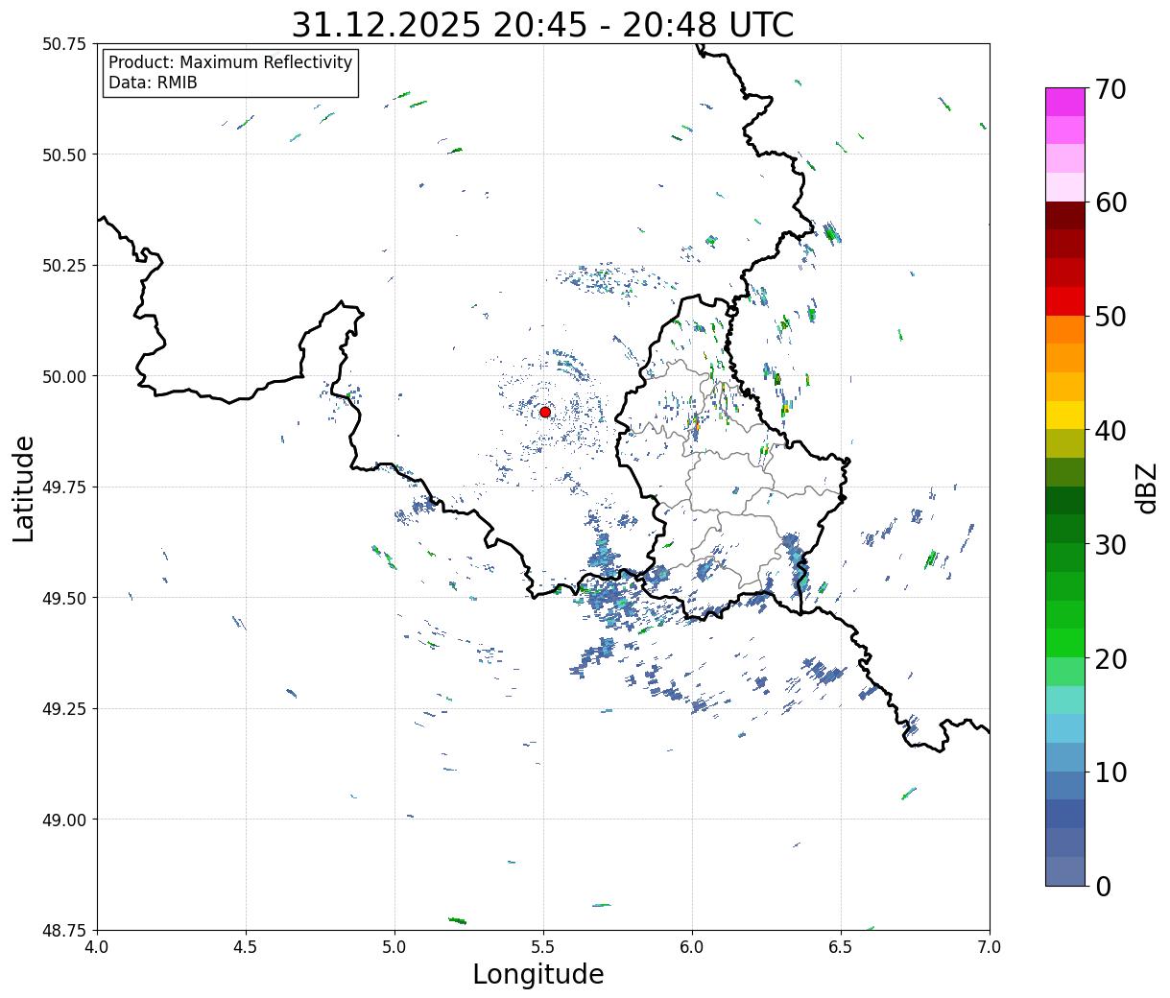Click the yellow colorbar segment above 40
The height and width of the screenshot is (998, 1170).
[1065, 416]
